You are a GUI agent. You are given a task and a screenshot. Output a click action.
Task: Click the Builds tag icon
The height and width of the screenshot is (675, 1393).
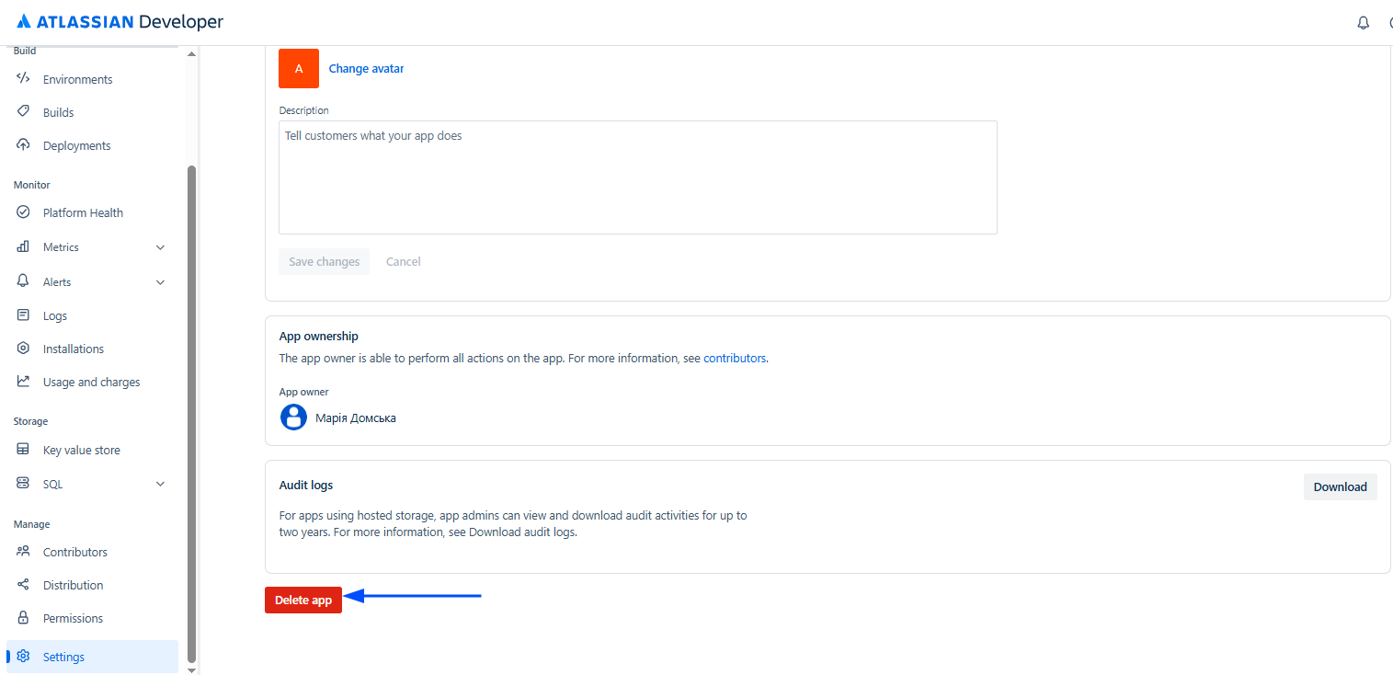(x=24, y=112)
